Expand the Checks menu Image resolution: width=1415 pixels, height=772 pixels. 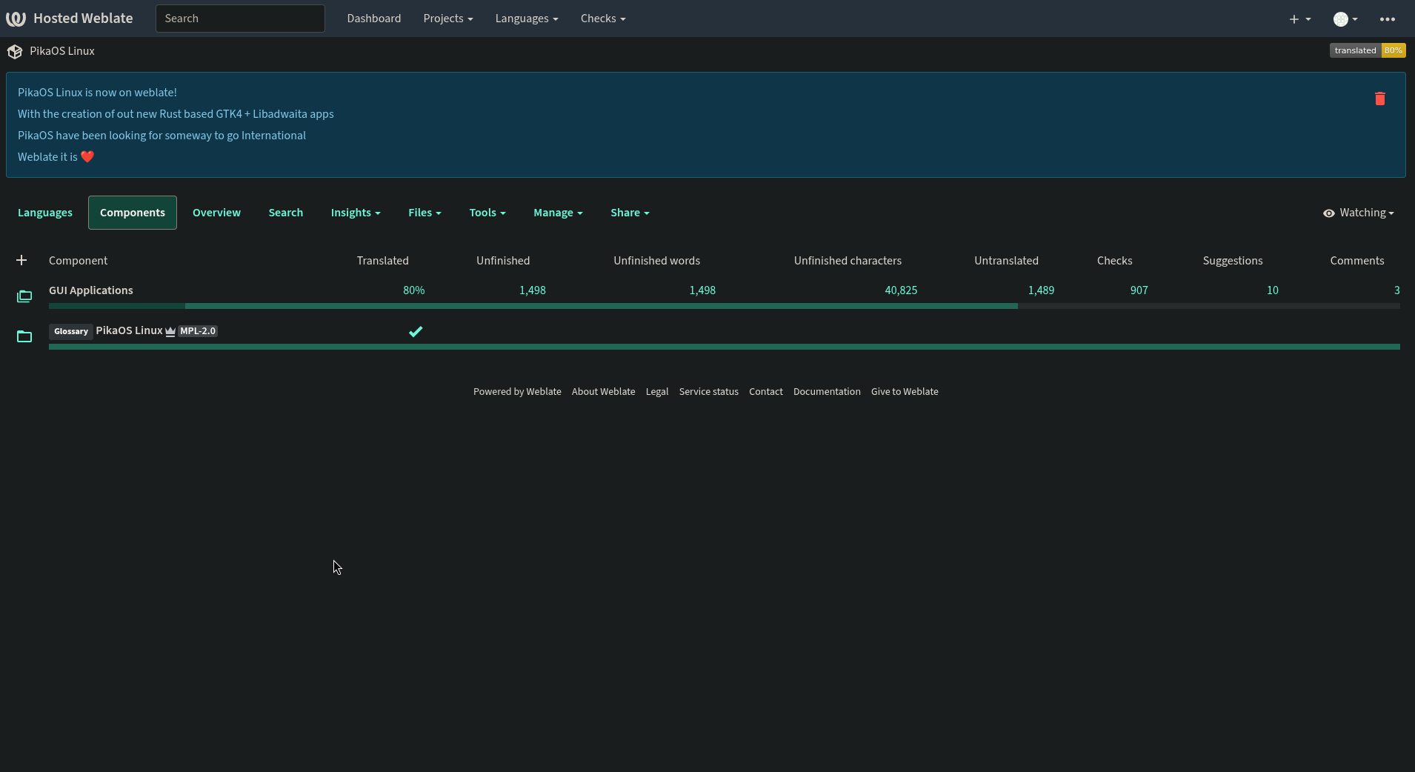tap(603, 19)
